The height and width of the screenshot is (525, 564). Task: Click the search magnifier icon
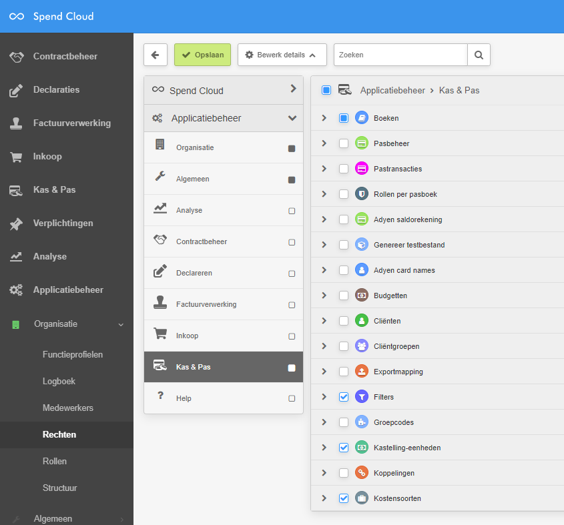coord(479,55)
